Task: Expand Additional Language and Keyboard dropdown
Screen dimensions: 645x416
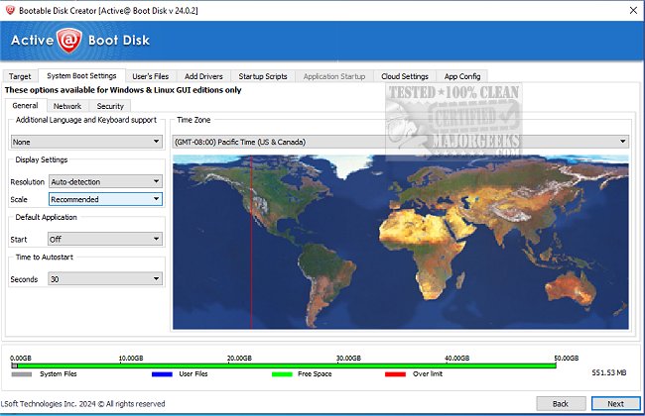Action: [x=86, y=142]
